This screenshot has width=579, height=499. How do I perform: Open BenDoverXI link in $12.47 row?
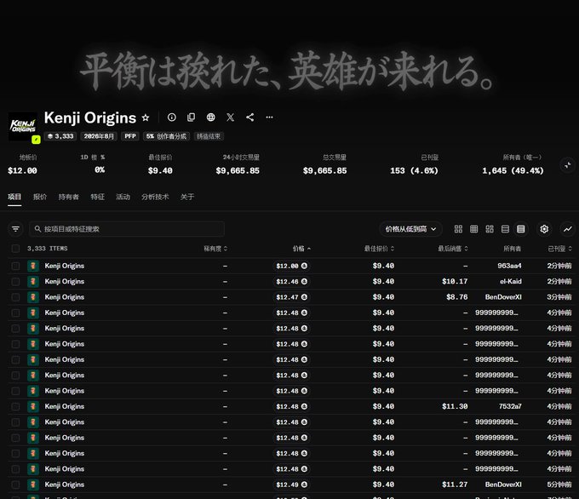pos(503,297)
